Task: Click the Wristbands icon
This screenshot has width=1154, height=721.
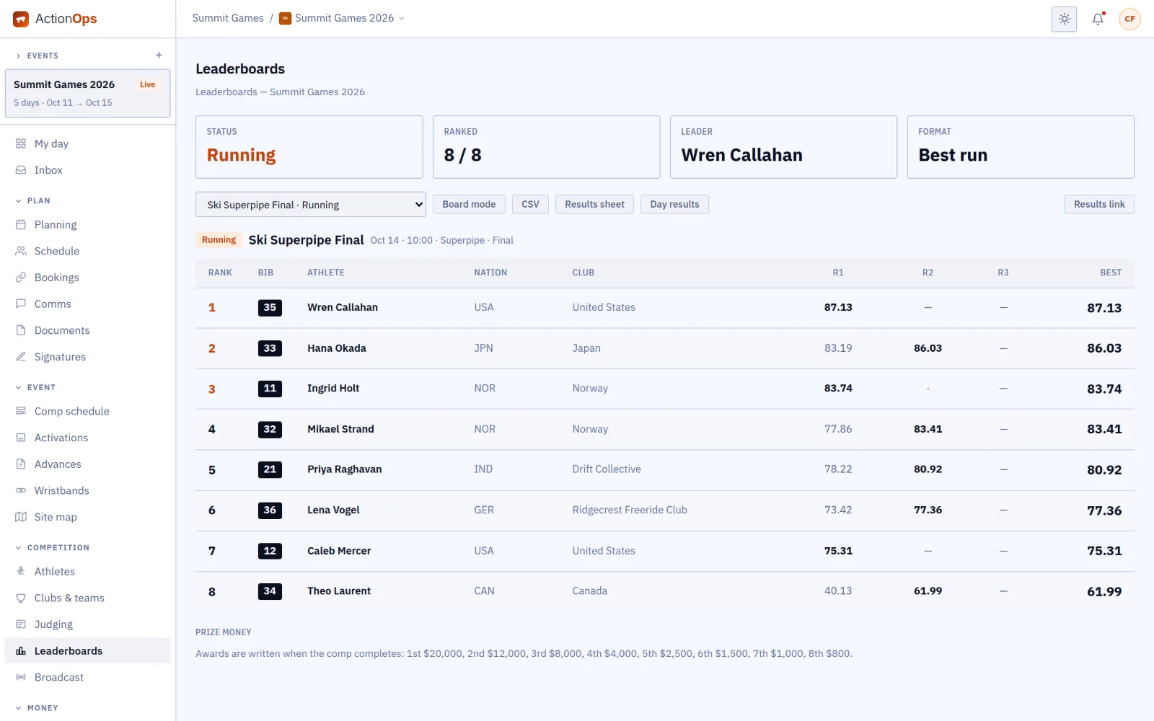Action: 21,490
